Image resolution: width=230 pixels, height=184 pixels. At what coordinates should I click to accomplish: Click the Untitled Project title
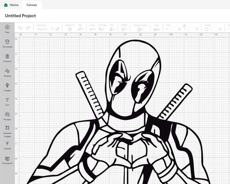pyautogui.click(x=20, y=16)
